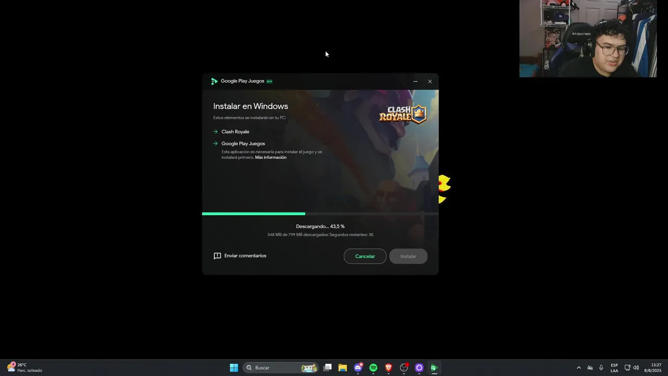Click 'Clash Royale' in the install list

click(235, 132)
